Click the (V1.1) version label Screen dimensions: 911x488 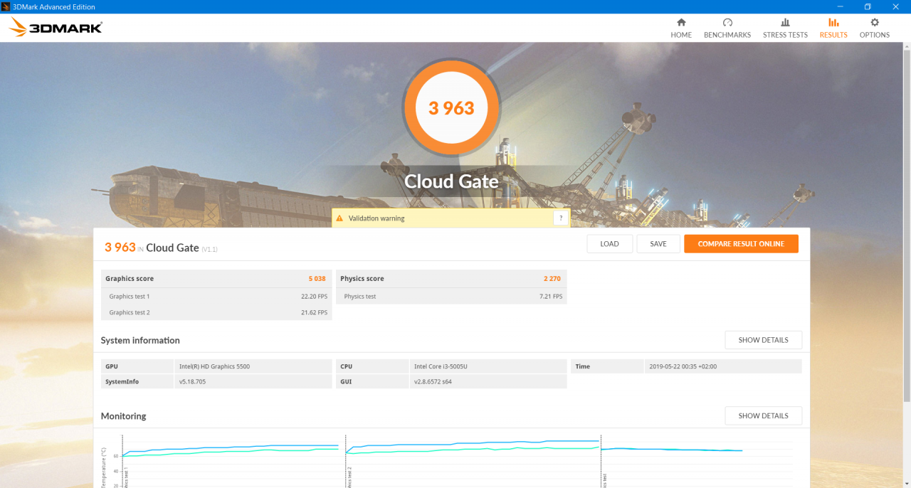[209, 250]
